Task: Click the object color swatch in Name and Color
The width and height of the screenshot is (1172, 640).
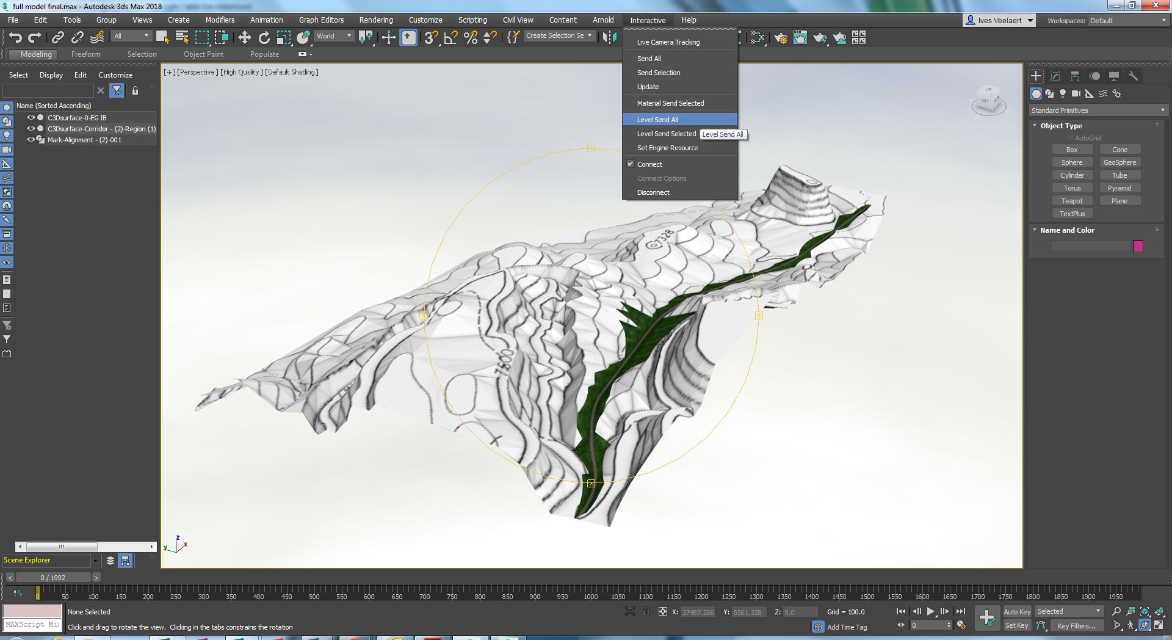Action: [x=1138, y=246]
